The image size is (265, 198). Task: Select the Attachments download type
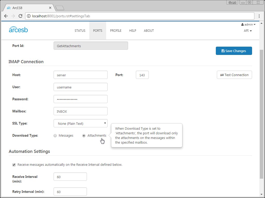click(84, 135)
